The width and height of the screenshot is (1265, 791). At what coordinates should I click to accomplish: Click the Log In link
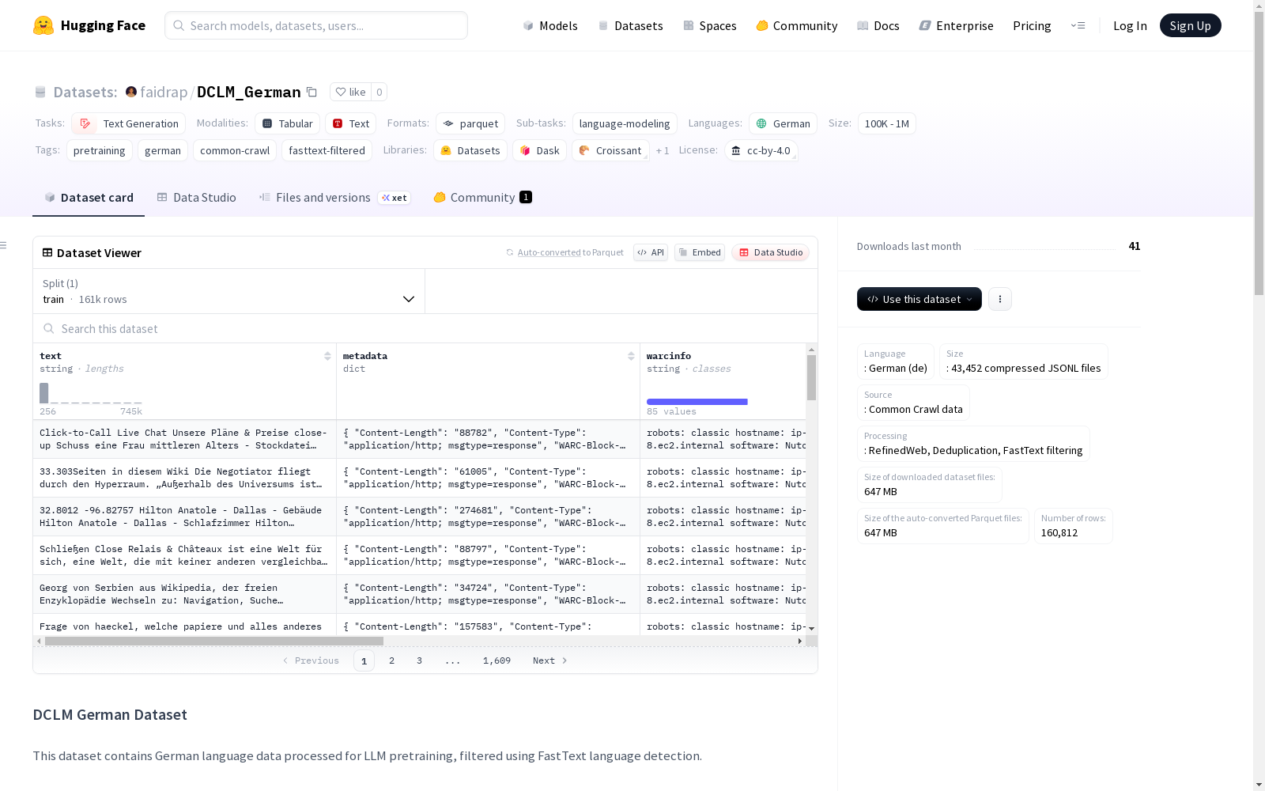pos(1130,25)
